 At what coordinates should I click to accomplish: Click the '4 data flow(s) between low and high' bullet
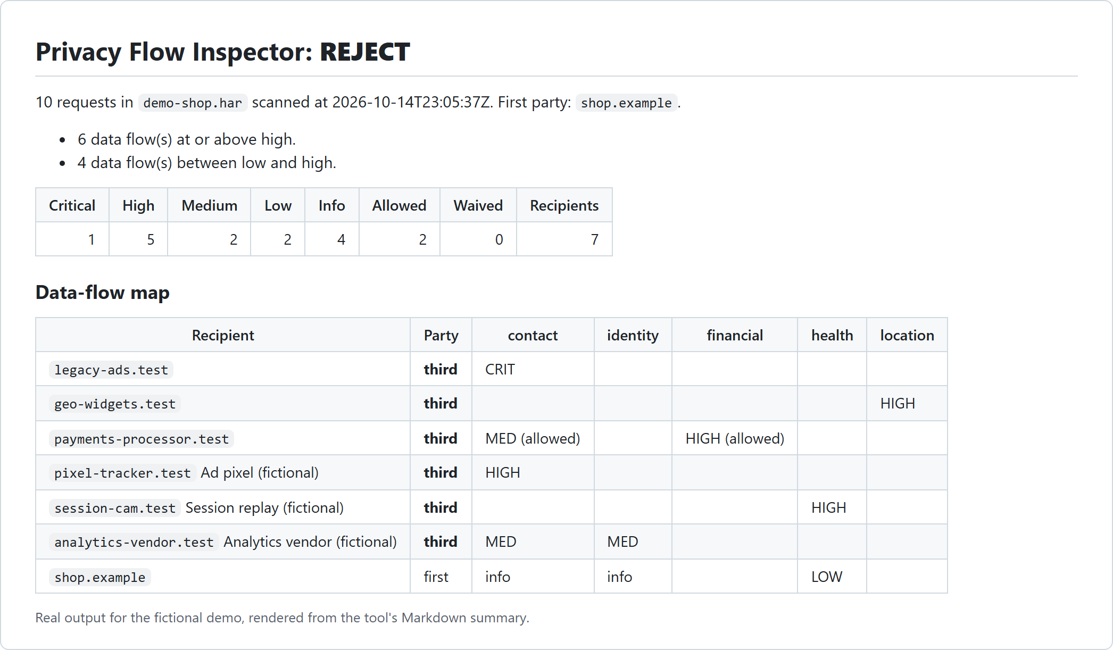tap(206, 163)
